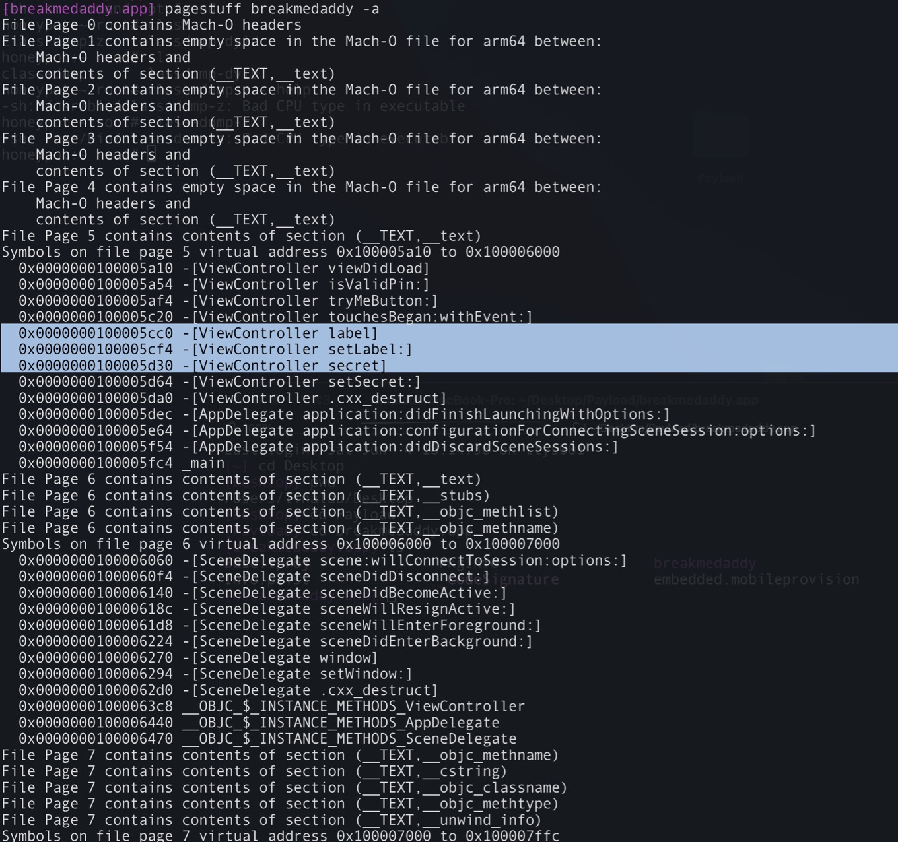The height and width of the screenshot is (842, 898).
Task: Click the 'application:didDiscardSceneSessions:' symbol row
Action: point(318,447)
